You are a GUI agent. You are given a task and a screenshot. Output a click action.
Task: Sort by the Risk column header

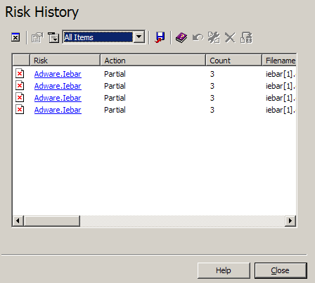[x=65, y=61]
